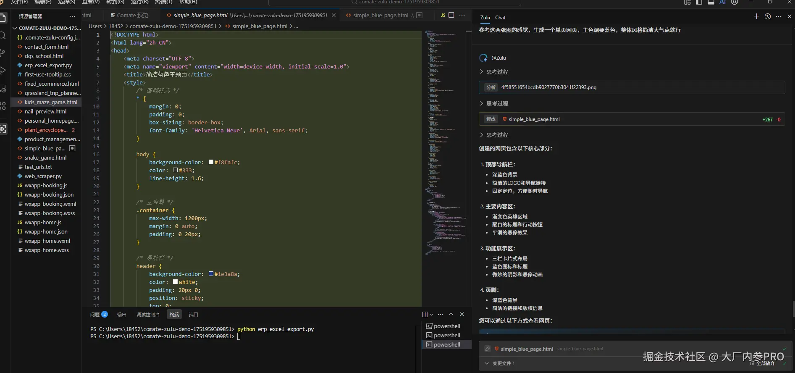The width and height of the screenshot is (795, 373).
Task: Open web_scraper.py in explorer
Action: [x=46, y=176]
